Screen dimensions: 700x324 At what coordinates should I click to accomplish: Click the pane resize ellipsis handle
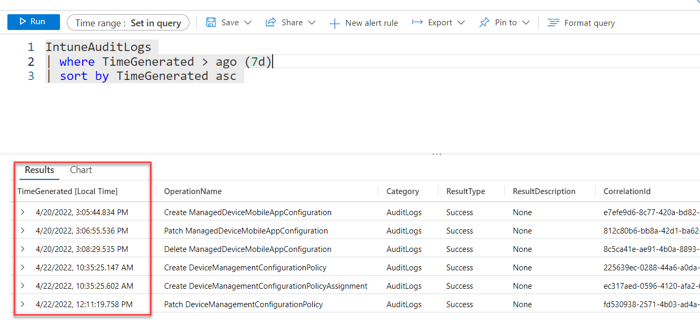click(437, 154)
